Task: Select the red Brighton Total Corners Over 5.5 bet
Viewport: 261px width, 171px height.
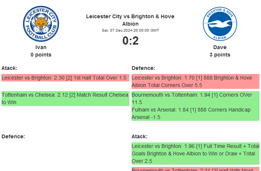Action: 195,81
